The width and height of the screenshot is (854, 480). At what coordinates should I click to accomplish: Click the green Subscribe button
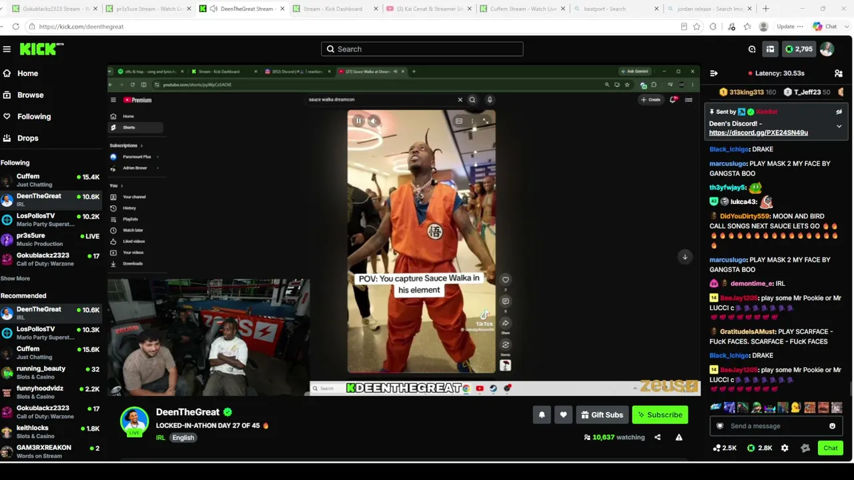660,415
